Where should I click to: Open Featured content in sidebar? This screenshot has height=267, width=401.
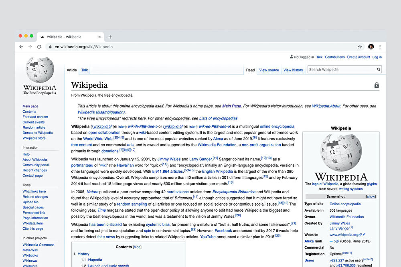click(x=35, y=117)
